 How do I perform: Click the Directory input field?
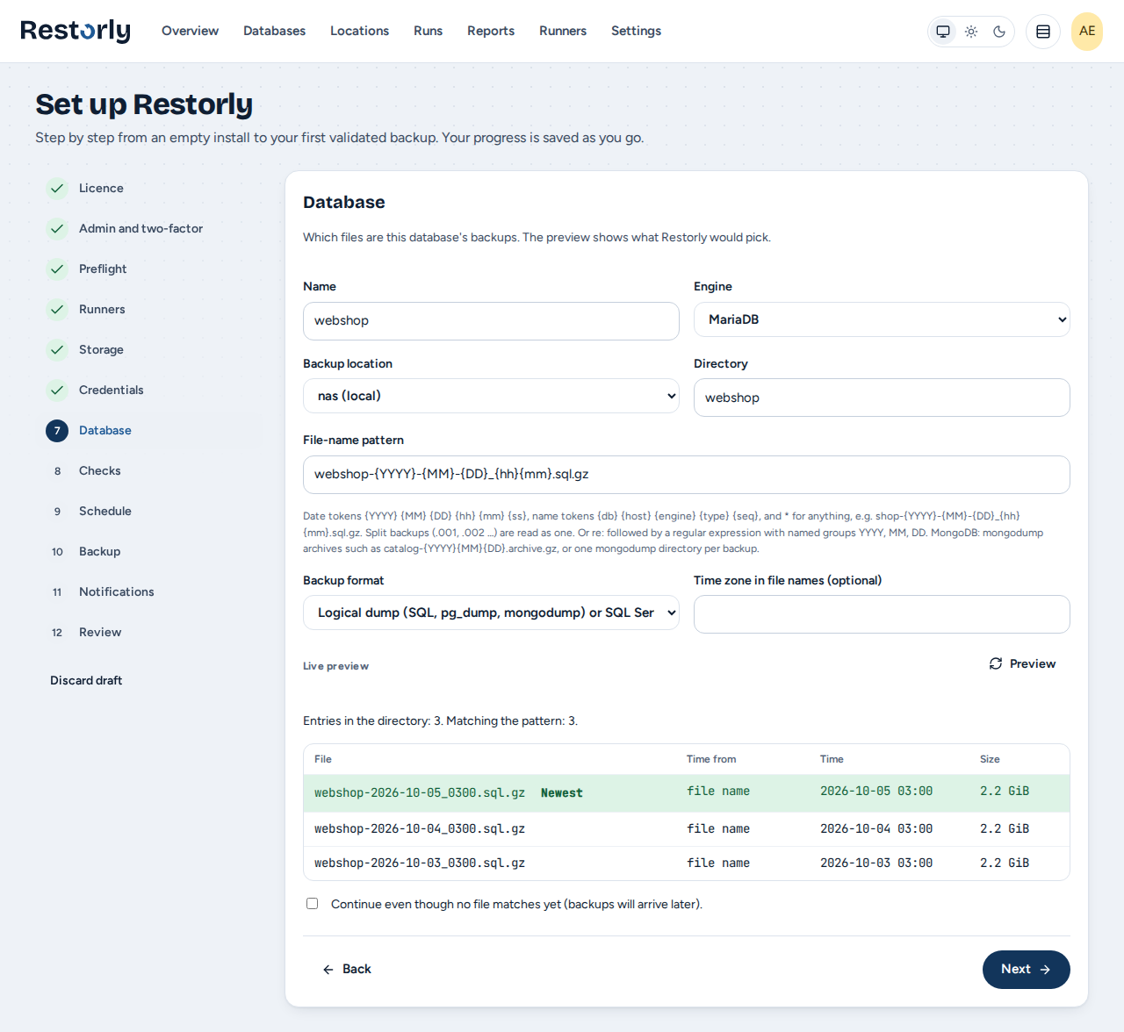coord(882,398)
